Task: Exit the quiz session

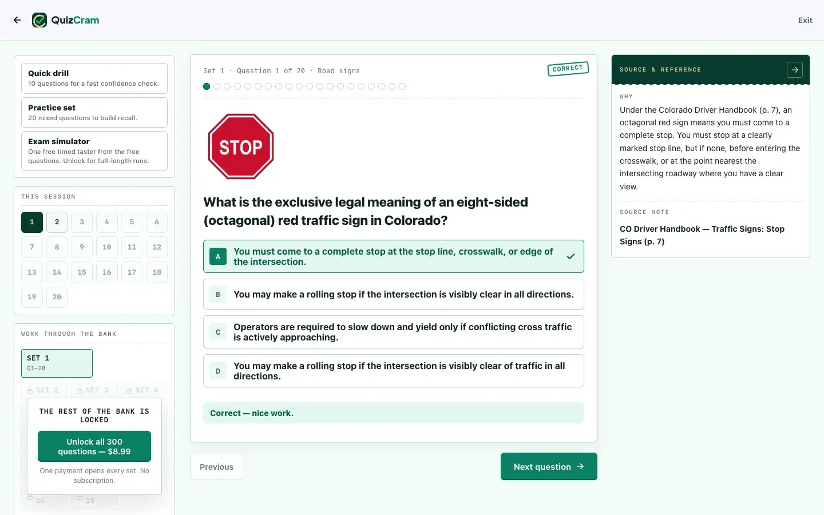Action: (805, 20)
